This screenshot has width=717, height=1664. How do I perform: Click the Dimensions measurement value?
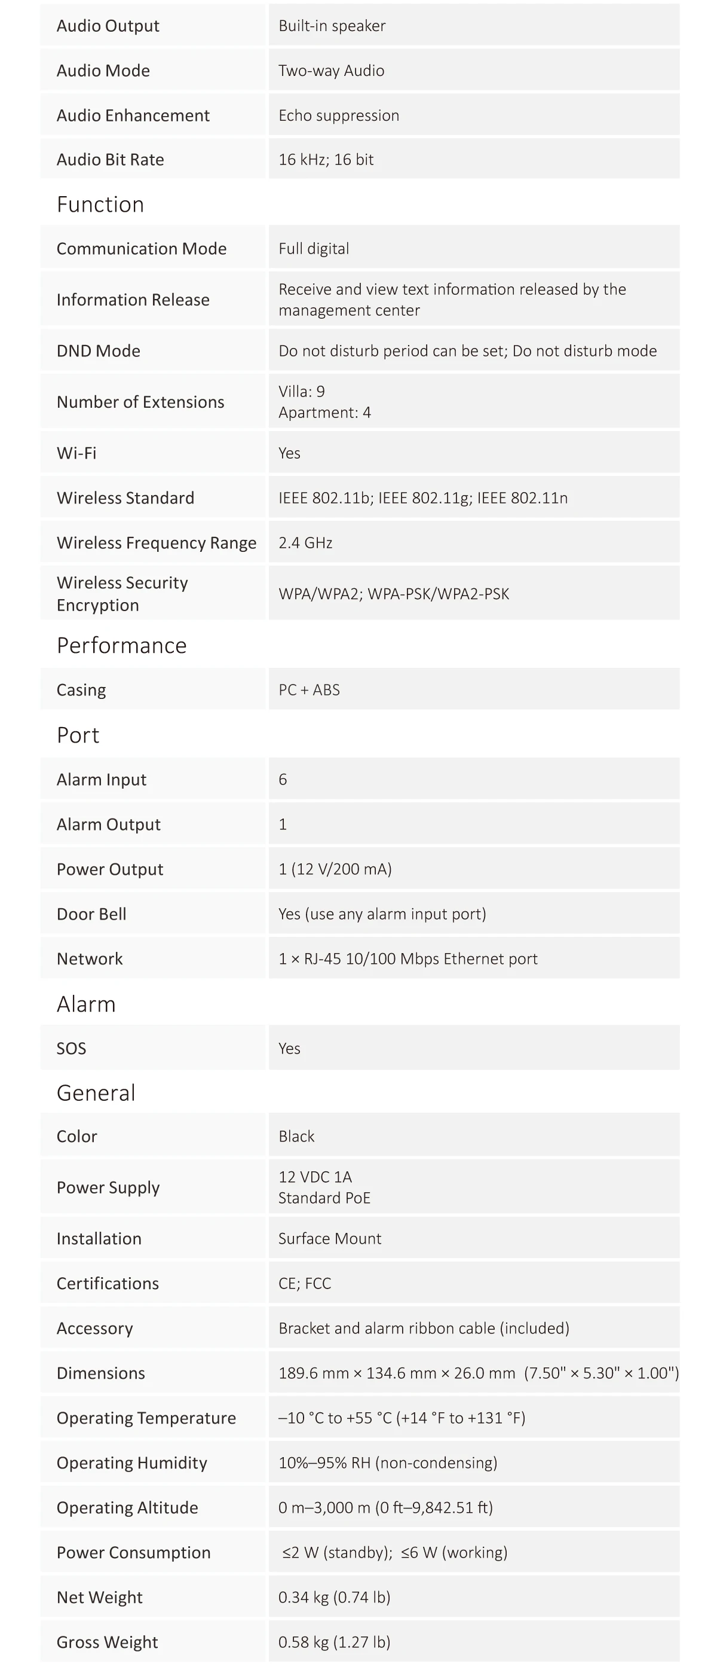(x=477, y=1373)
